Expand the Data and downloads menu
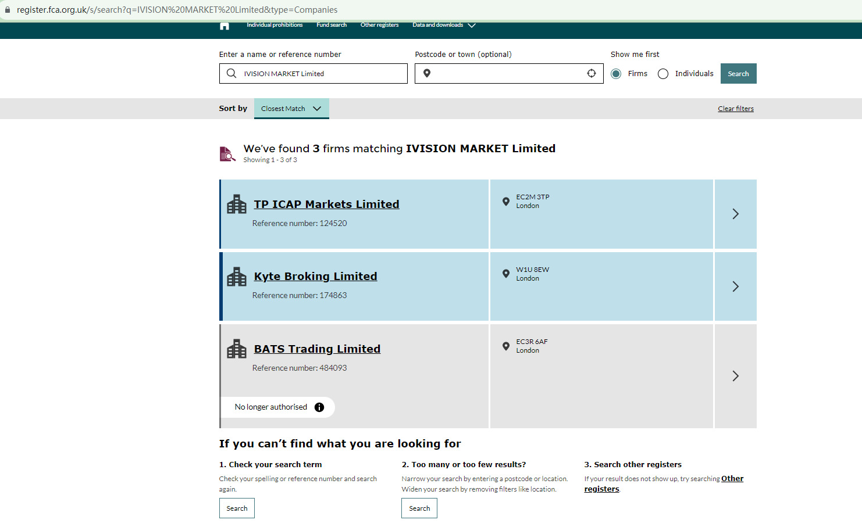The width and height of the screenshot is (862, 527). point(444,25)
